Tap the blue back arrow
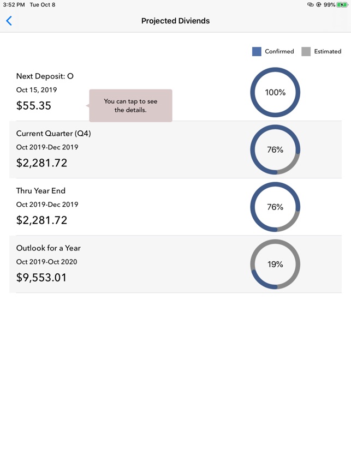The width and height of the screenshot is (351, 468). [9, 21]
